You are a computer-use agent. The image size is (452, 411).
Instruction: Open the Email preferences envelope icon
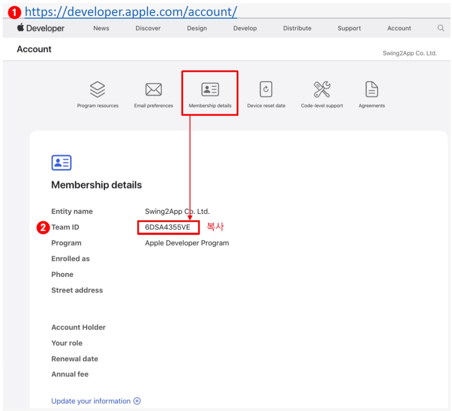[154, 89]
